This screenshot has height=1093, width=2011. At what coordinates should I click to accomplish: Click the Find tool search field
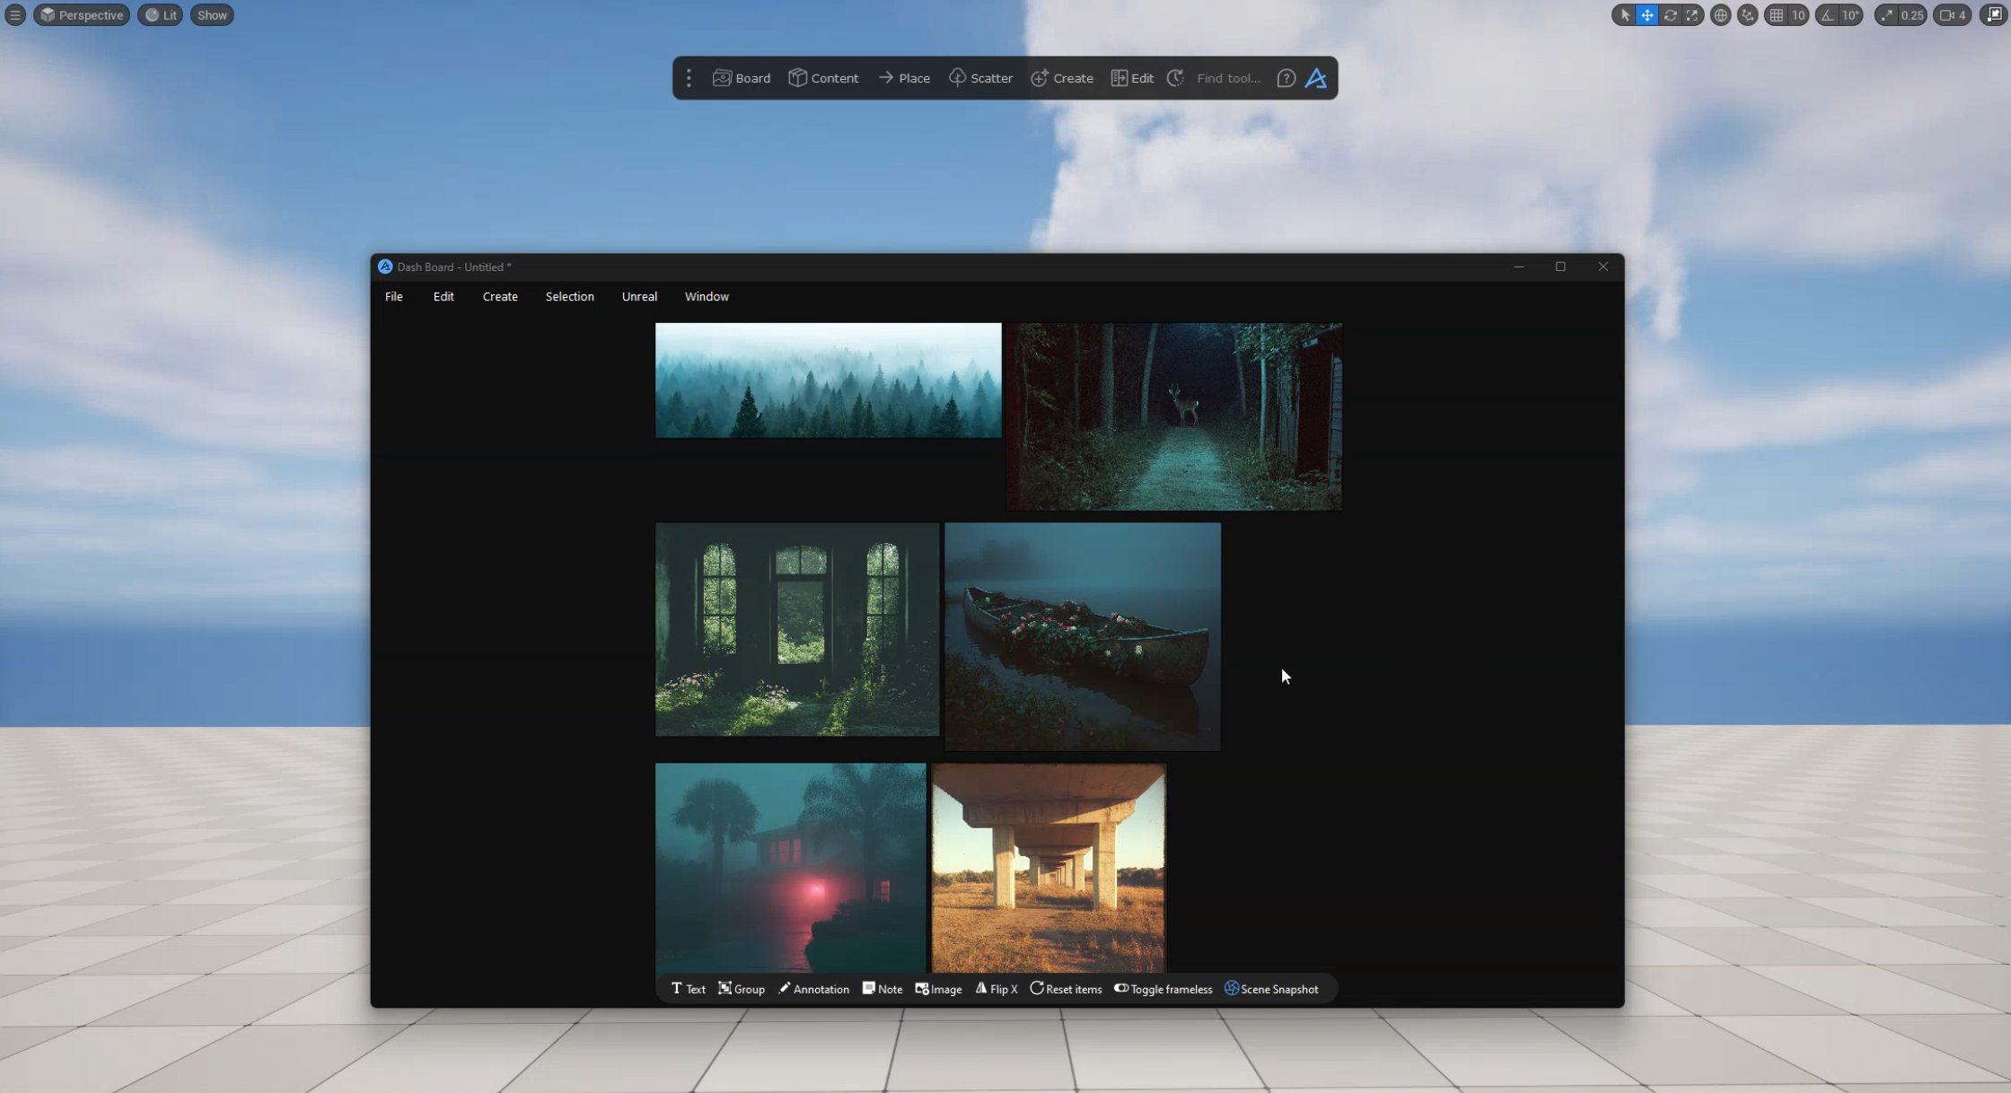coord(1228,78)
